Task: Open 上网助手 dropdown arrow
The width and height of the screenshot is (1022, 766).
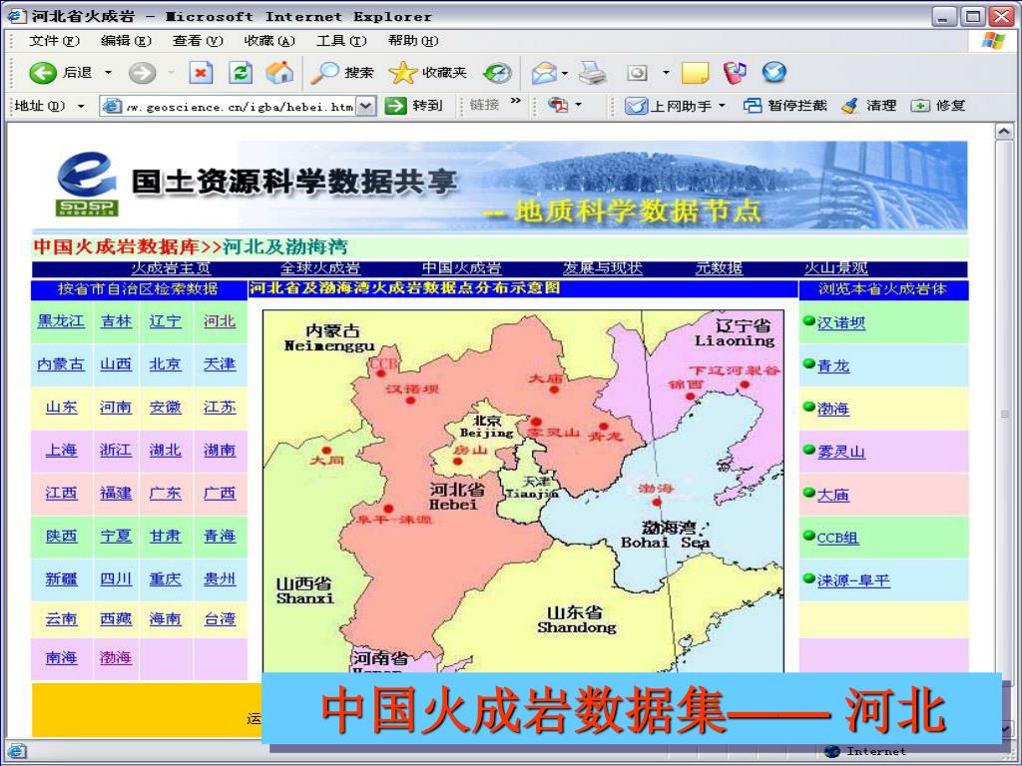Action: click(x=722, y=106)
